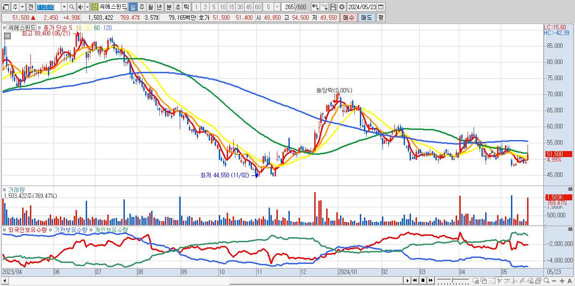575x286 pixels.
Task: Toggle the 거래량 volume indicator checkbox
Action: click(x=6, y=189)
